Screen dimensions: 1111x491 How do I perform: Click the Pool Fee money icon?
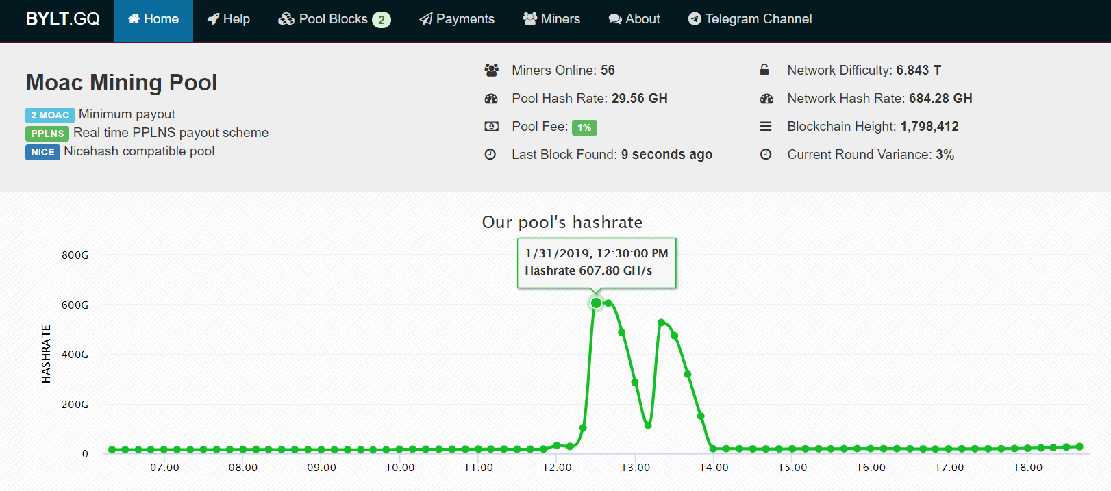(491, 127)
